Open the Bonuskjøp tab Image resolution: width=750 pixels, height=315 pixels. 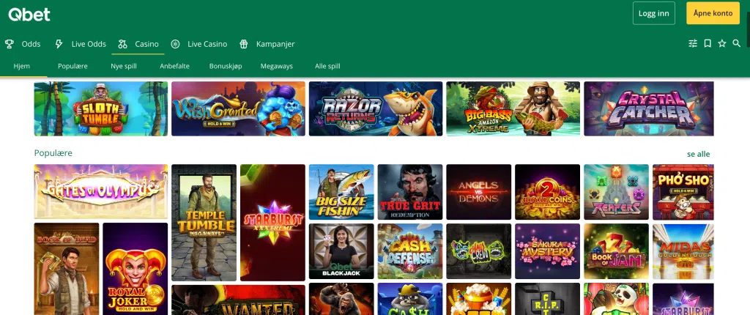point(226,66)
